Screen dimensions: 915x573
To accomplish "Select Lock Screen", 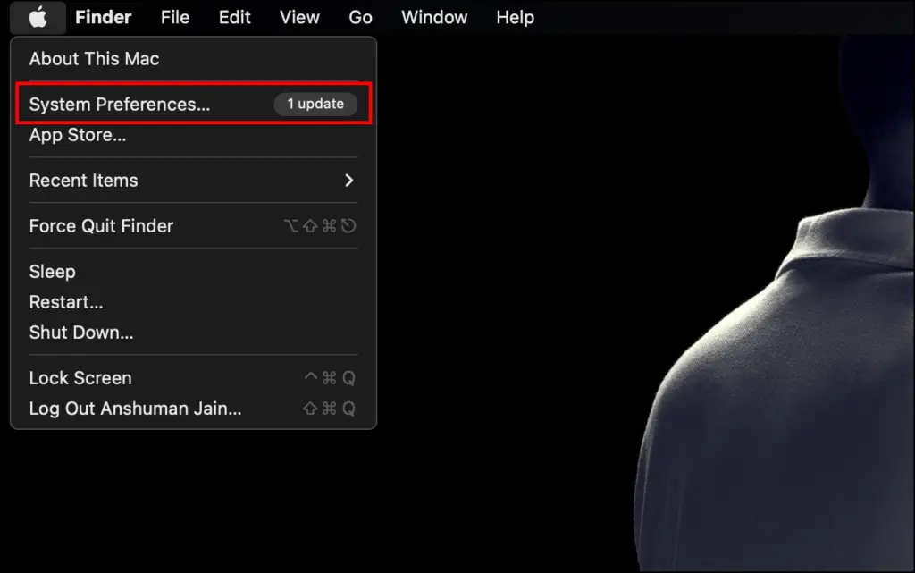I will [193, 378].
